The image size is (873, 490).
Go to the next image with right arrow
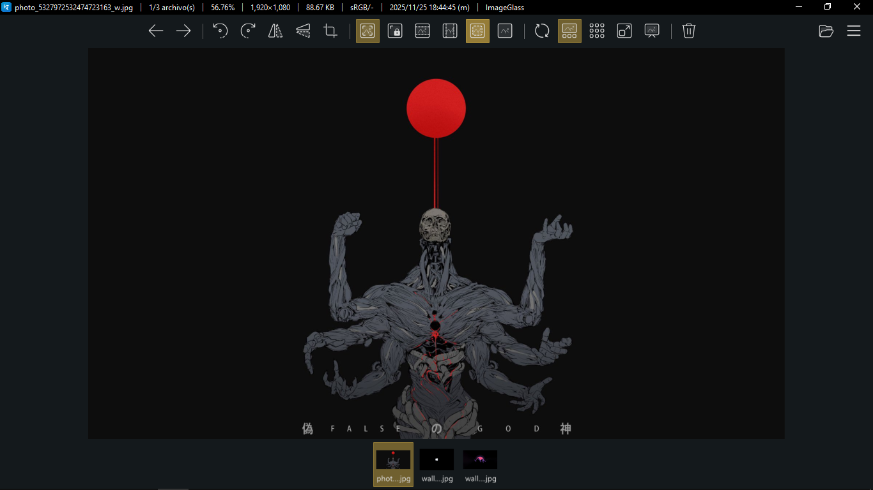pyautogui.click(x=183, y=31)
